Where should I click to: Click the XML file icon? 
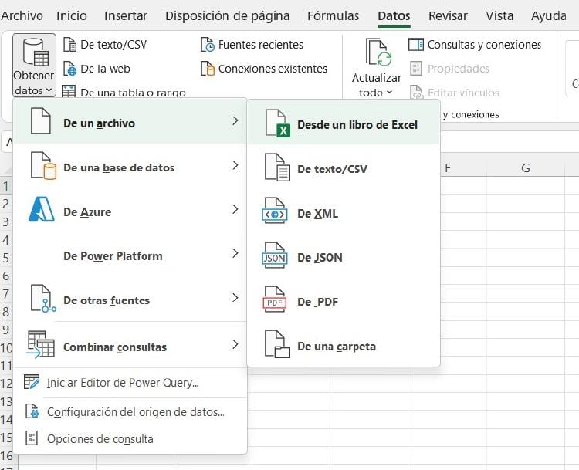(275, 211)
